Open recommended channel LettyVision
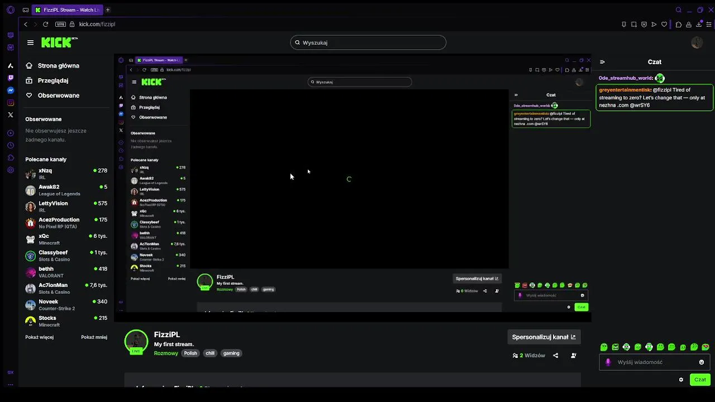Screen dimensions: 715x402 66,207
